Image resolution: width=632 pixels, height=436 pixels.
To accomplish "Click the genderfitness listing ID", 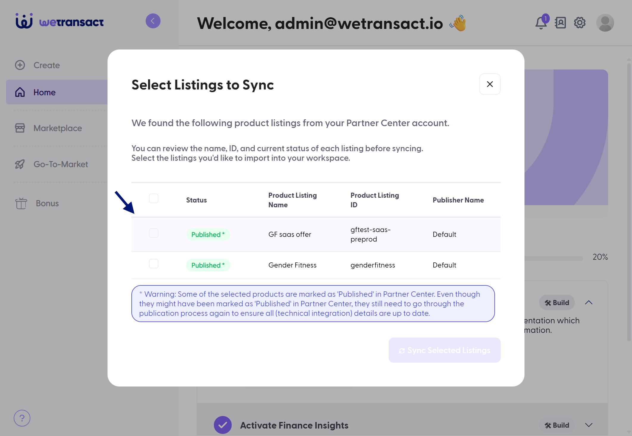I will click(373, 265).
